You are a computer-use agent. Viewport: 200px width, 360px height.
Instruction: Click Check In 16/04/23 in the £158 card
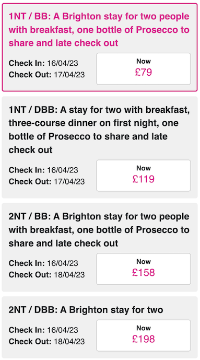coord(43,263)
